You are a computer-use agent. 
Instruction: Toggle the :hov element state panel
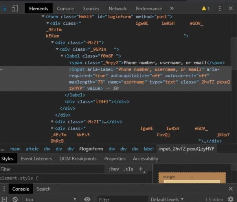coord(114,169)
